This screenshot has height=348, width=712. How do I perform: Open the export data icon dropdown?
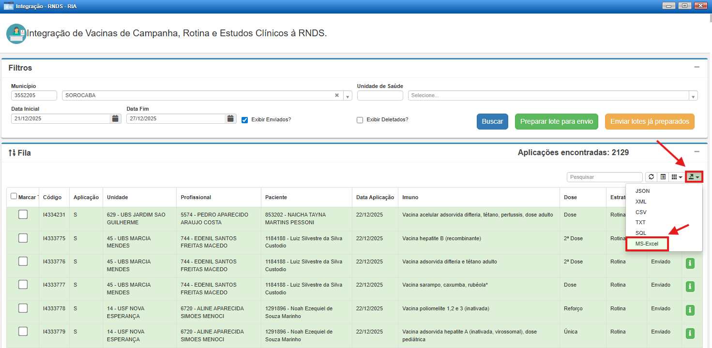694,177
